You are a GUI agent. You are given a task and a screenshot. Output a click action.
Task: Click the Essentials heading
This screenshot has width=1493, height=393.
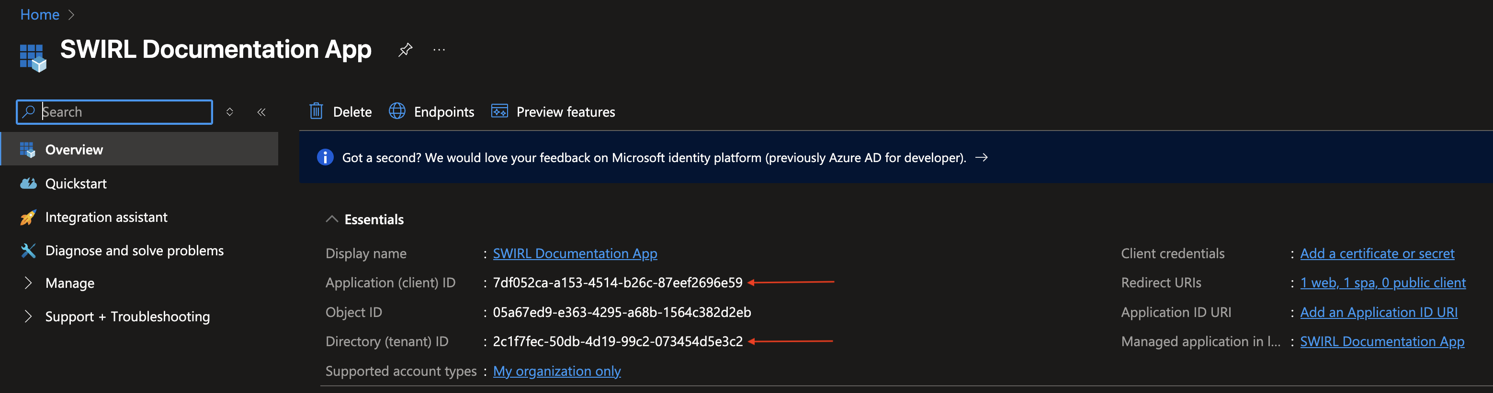click(x=374, y=219)
